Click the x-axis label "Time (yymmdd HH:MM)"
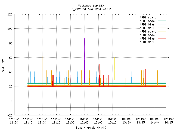The height and width of the screenshot is (130, 174). click(x=91, y=128)
